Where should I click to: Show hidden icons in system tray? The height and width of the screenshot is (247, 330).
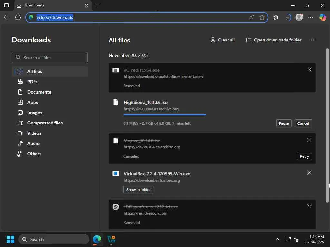pyautogui.click(x=277, y=239)
